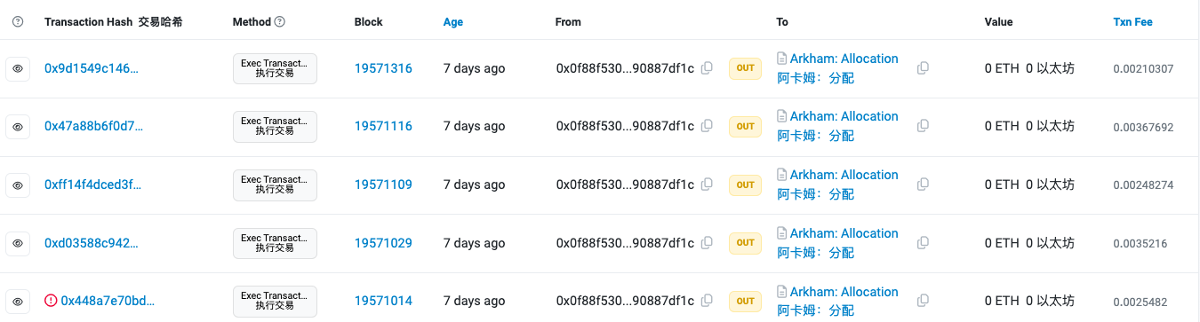
Task: Click Exec Transact method badge in 19571116 row
Action: 275,126
